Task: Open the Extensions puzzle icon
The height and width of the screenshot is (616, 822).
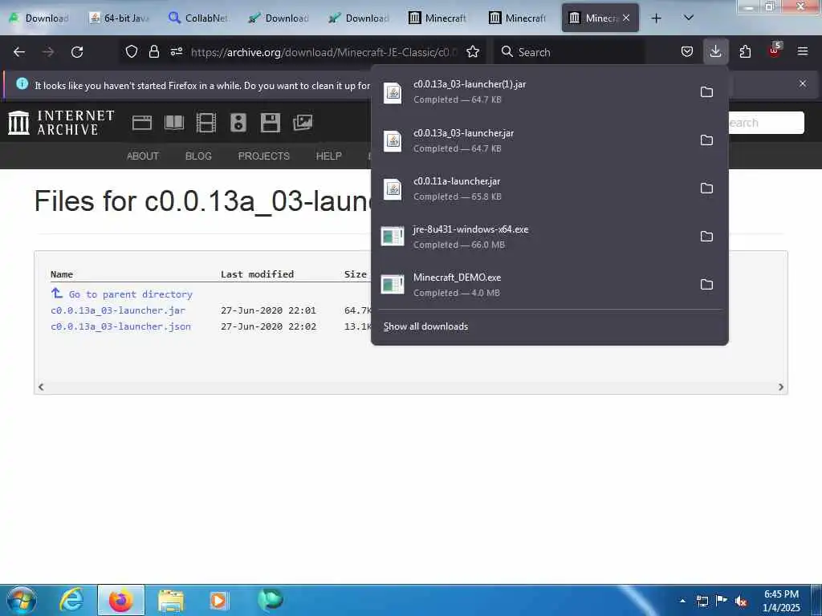Action: [745, 52]
